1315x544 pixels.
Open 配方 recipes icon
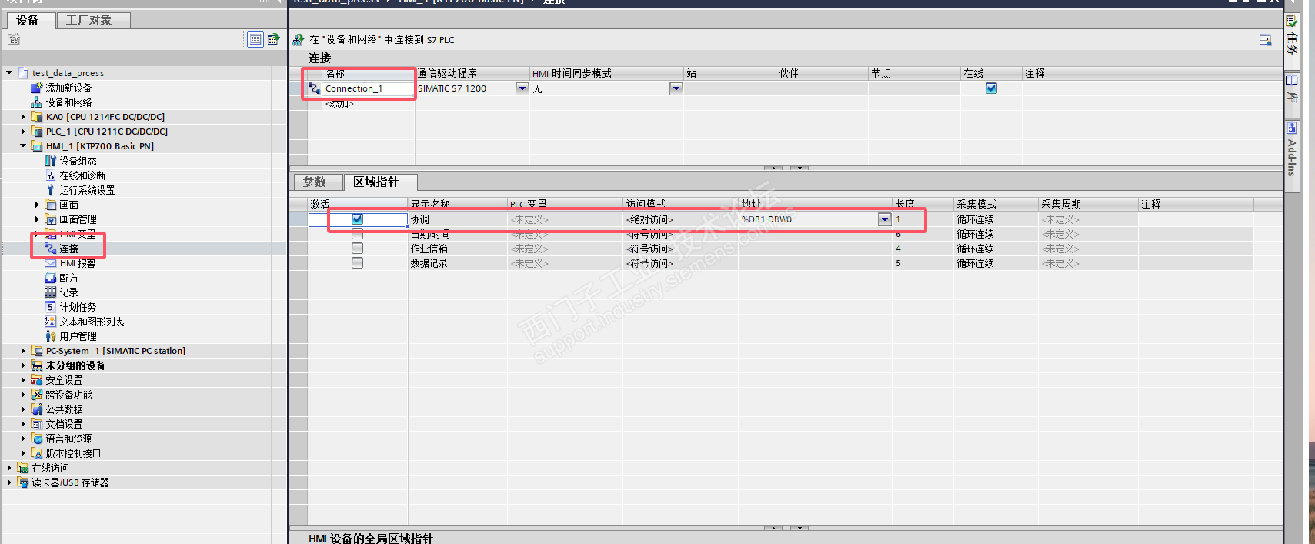(x=50, y=278)
